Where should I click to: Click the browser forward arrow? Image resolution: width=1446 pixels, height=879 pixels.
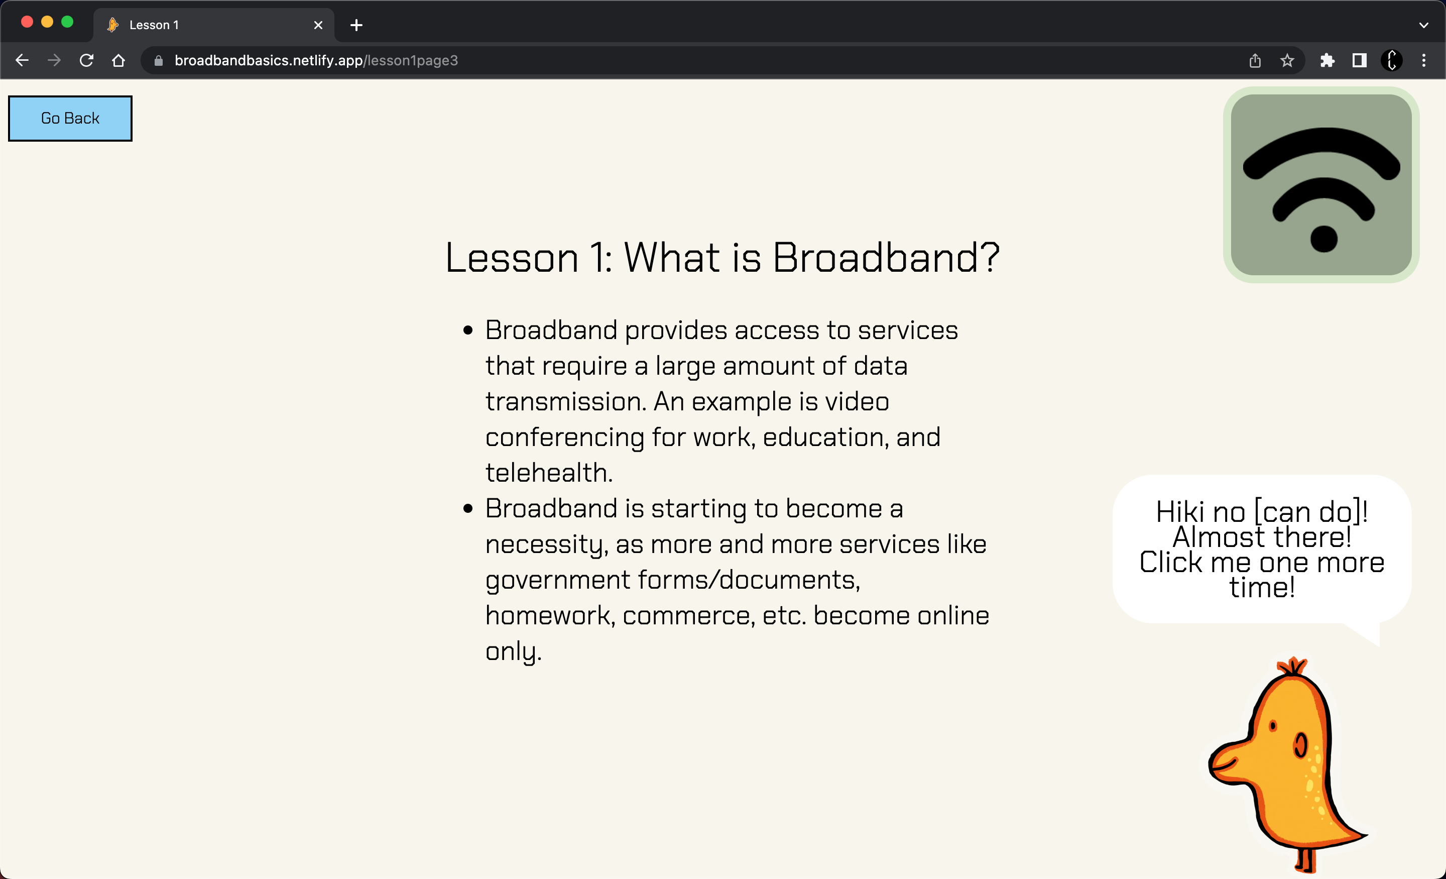(x=54, y=60)
